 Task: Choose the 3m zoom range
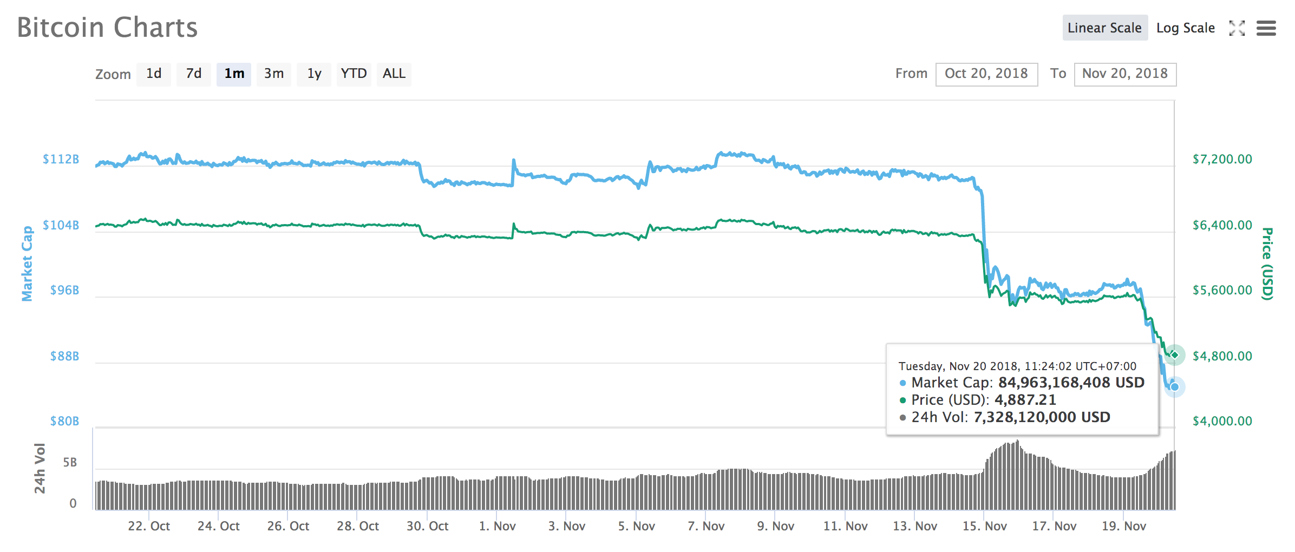coord(274,74)
